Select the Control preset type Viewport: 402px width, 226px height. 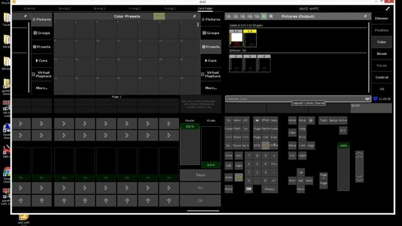click(381, 77)
